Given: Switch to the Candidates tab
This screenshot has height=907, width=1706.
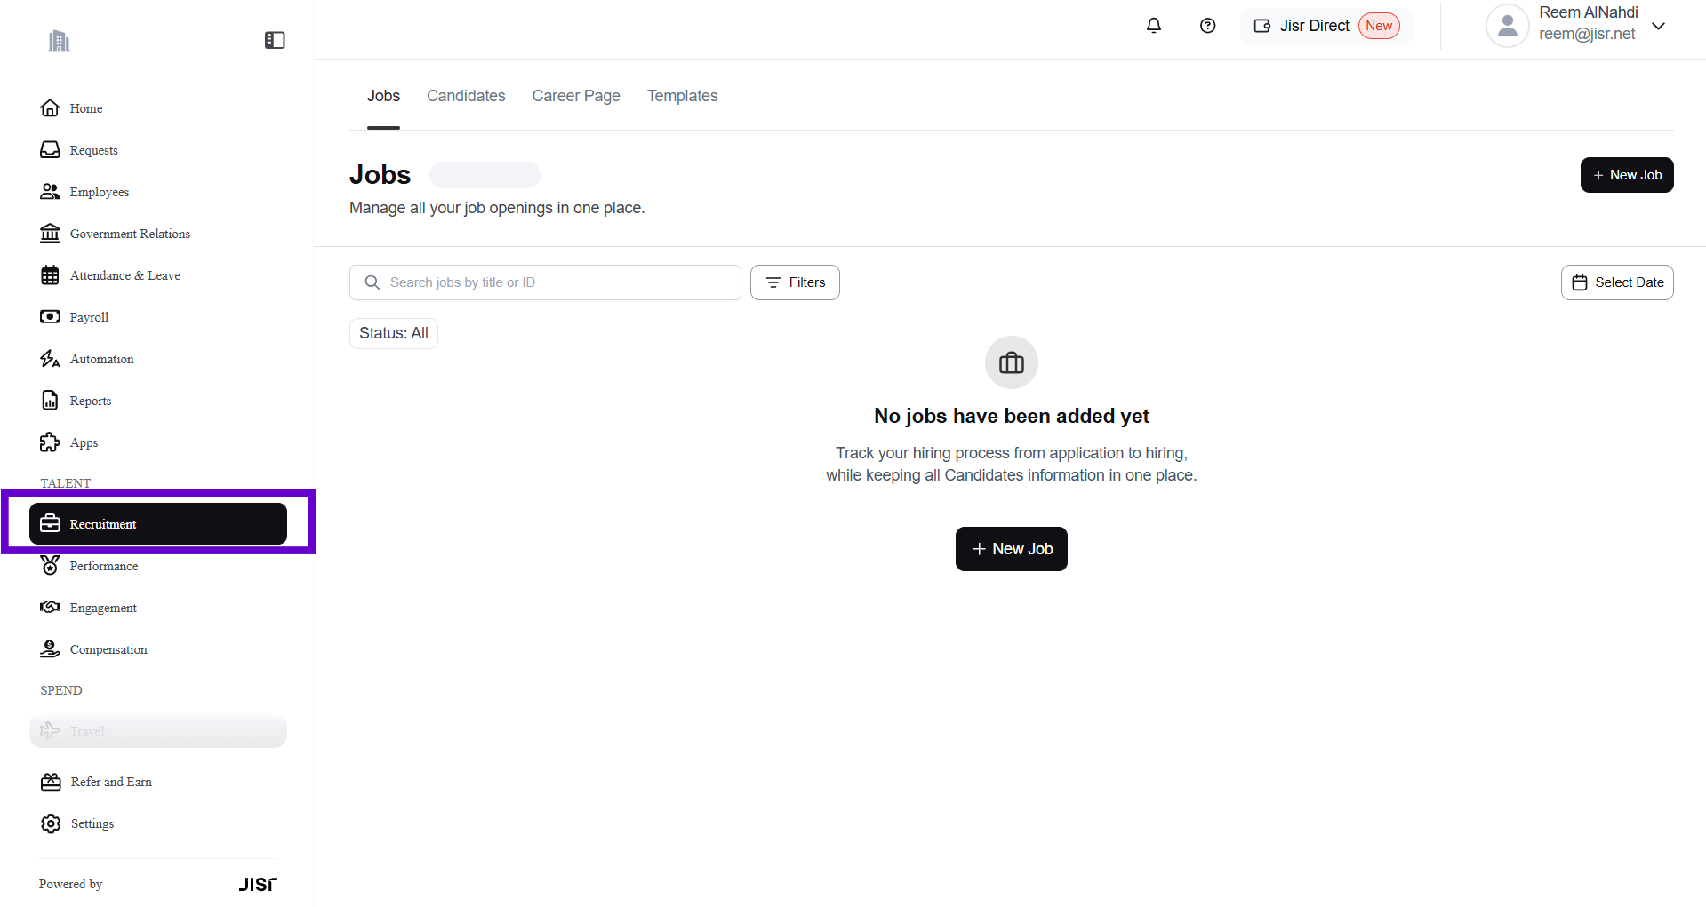Looking at the screenshot, I should coord(465,96).
